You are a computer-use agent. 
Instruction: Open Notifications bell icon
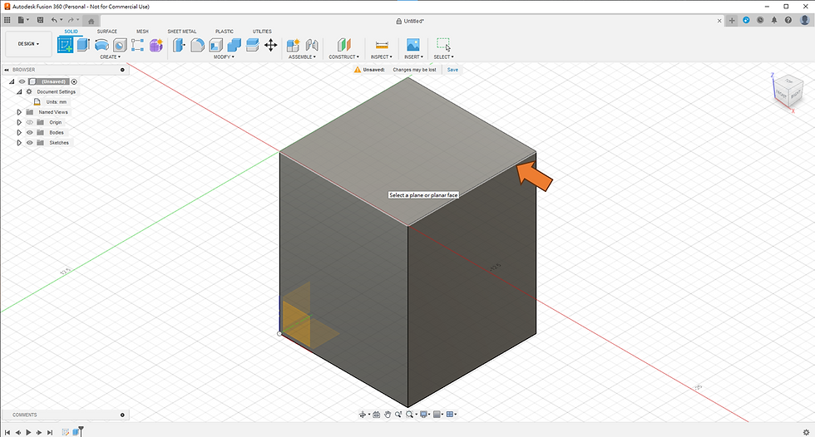(x=774, y=20)
